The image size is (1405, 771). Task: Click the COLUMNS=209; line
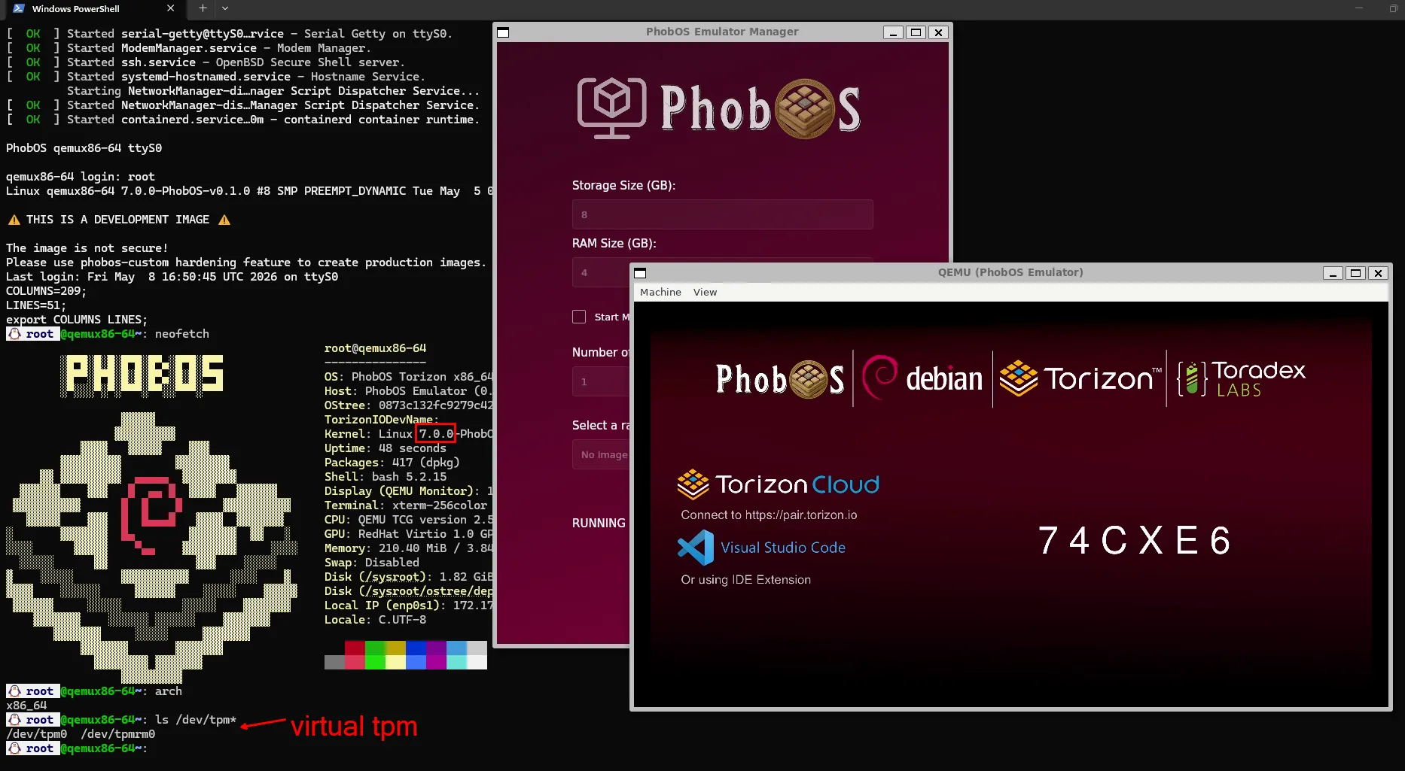(47, 291)
